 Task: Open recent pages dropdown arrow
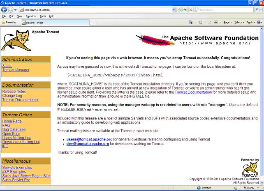pyautogui.click(x=16, y=10)
